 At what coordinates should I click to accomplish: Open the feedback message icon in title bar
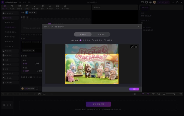pyautogui.click(x=146, y=2)
